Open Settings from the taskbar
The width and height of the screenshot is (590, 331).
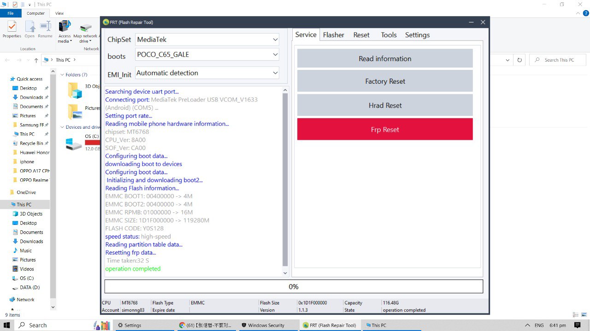(144, 325)
